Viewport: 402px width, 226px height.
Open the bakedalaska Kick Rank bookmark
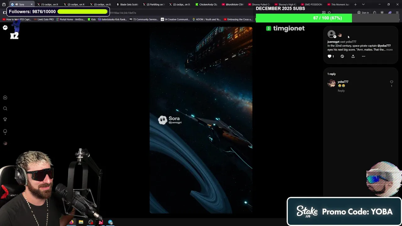tap(112, 19)
